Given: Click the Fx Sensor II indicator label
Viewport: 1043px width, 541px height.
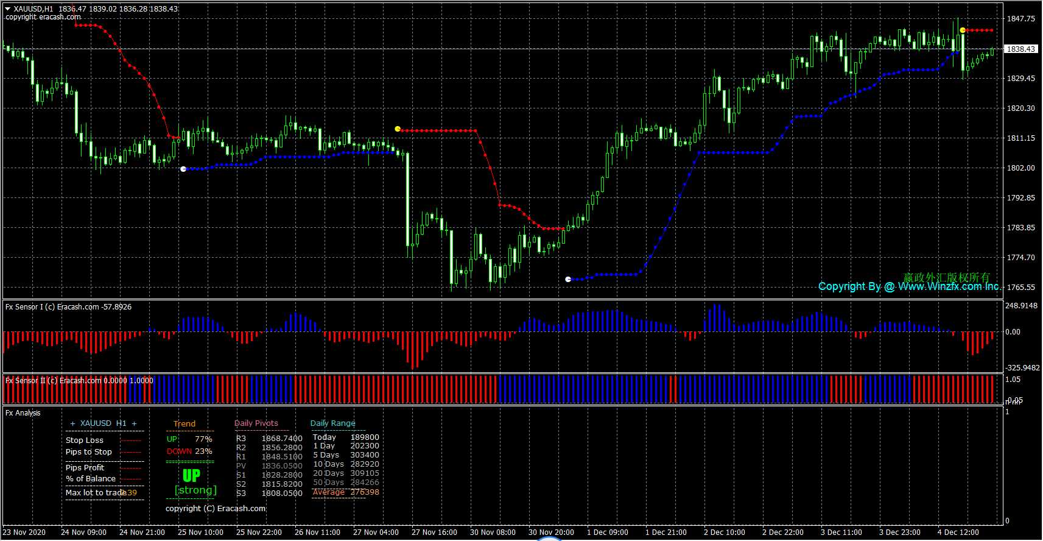Looking at the screenshot, I should [x=79, y=380].
